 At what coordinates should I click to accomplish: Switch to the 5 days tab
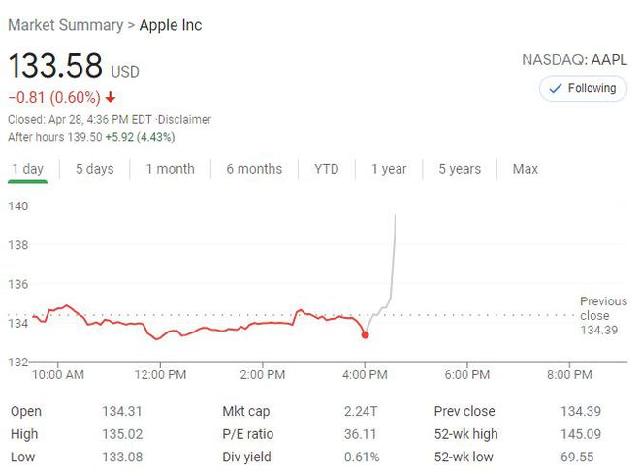pos(94,169)
